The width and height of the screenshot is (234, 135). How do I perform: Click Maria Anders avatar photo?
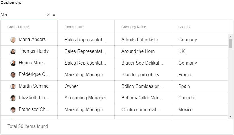pyautogui.click(x=13, y=40)
